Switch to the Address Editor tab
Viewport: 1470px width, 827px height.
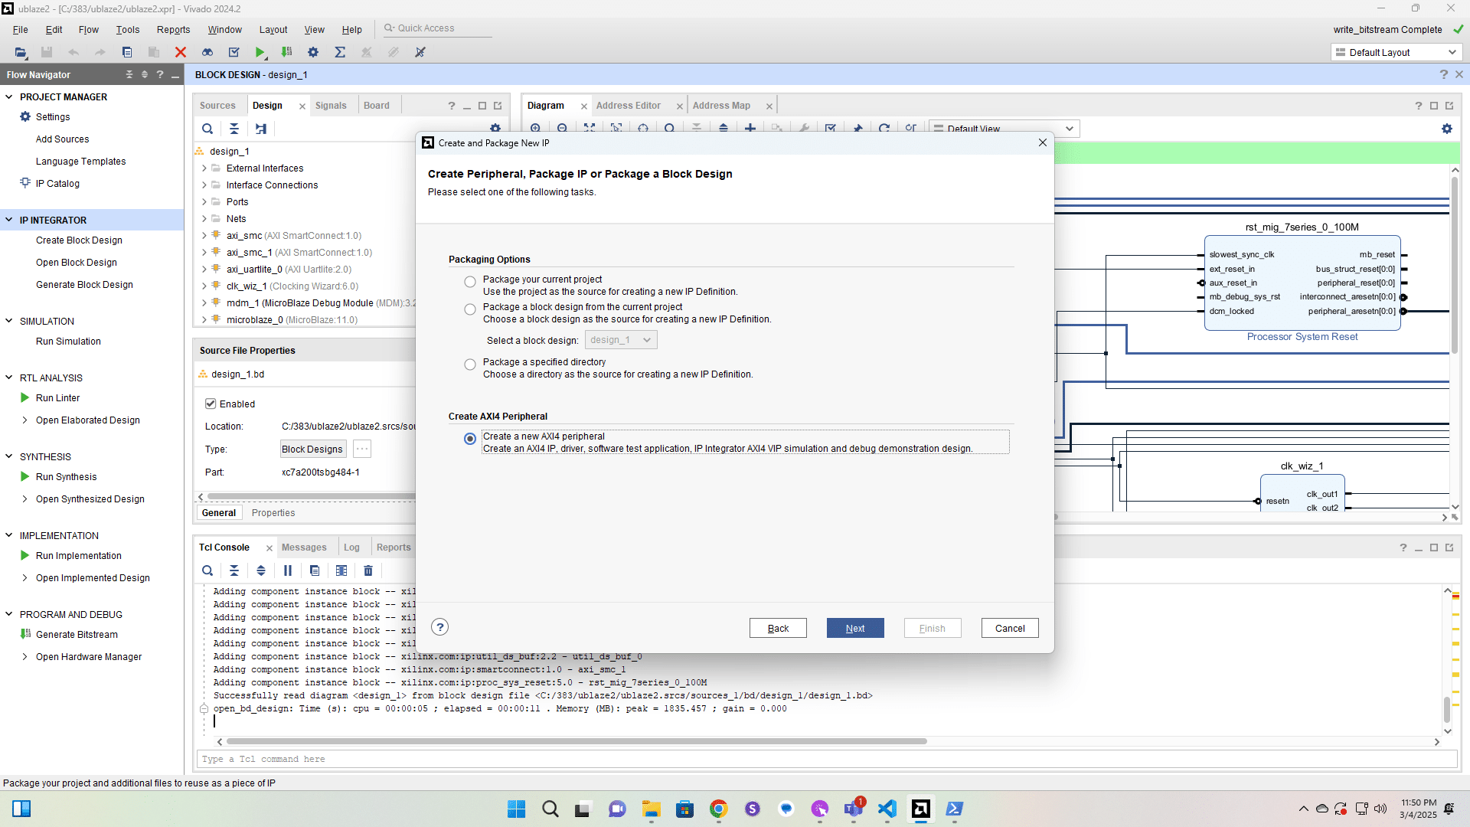click(628, 106)
